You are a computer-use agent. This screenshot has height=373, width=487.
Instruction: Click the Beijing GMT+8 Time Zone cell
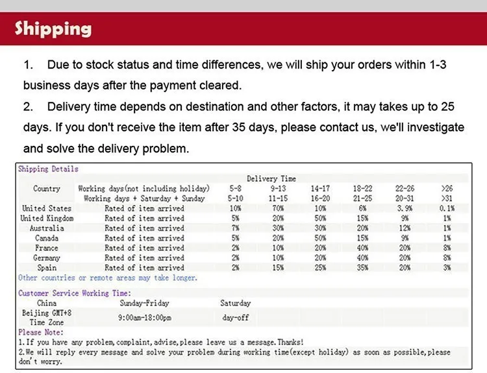pos(47,317)
